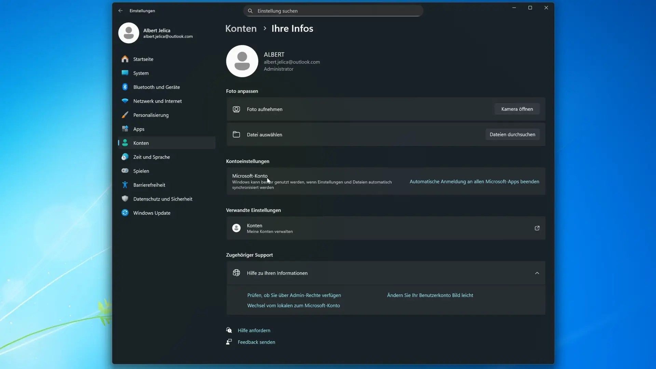Click the Windows Update sync icon

pos(125,213)
